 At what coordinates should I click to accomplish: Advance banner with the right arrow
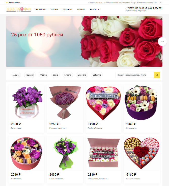[162, 41]
